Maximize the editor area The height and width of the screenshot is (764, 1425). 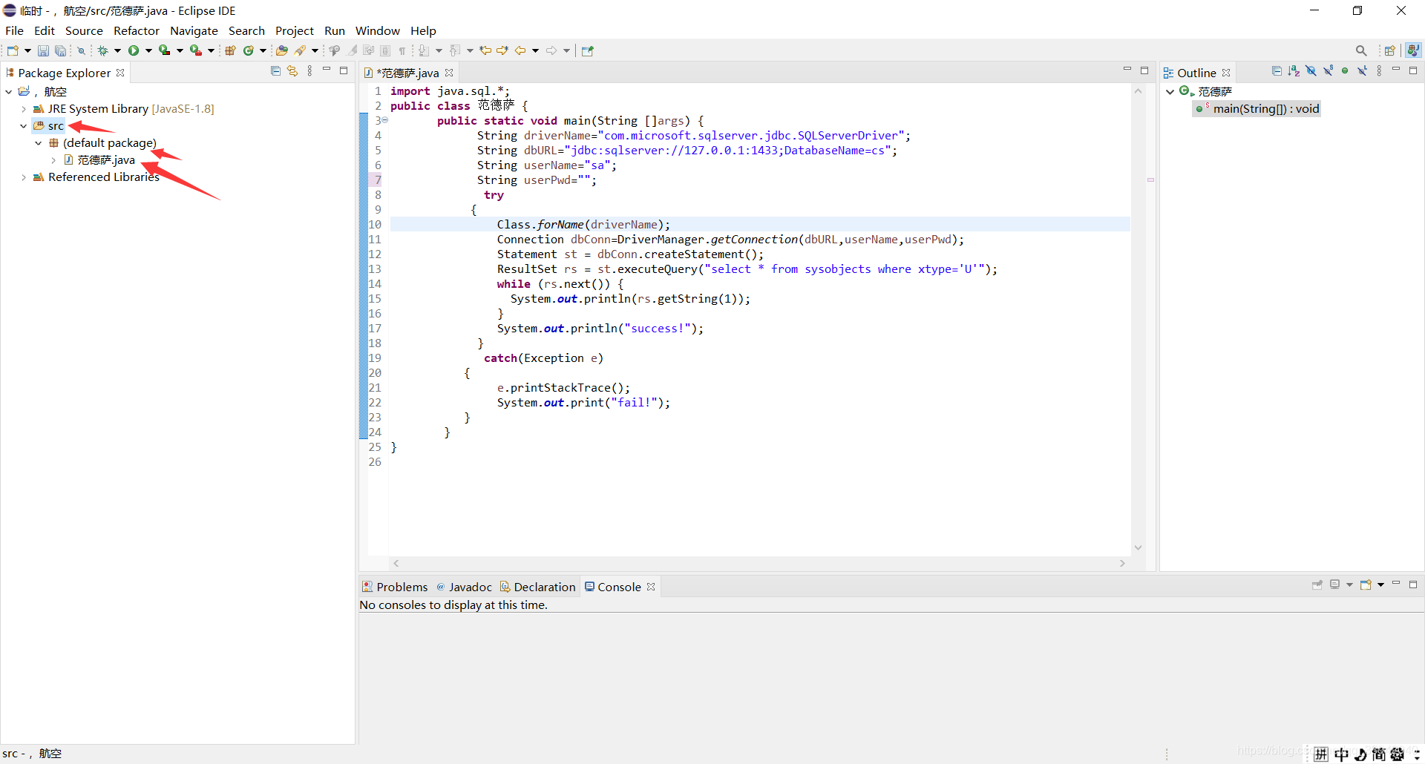pos(1144,70)
